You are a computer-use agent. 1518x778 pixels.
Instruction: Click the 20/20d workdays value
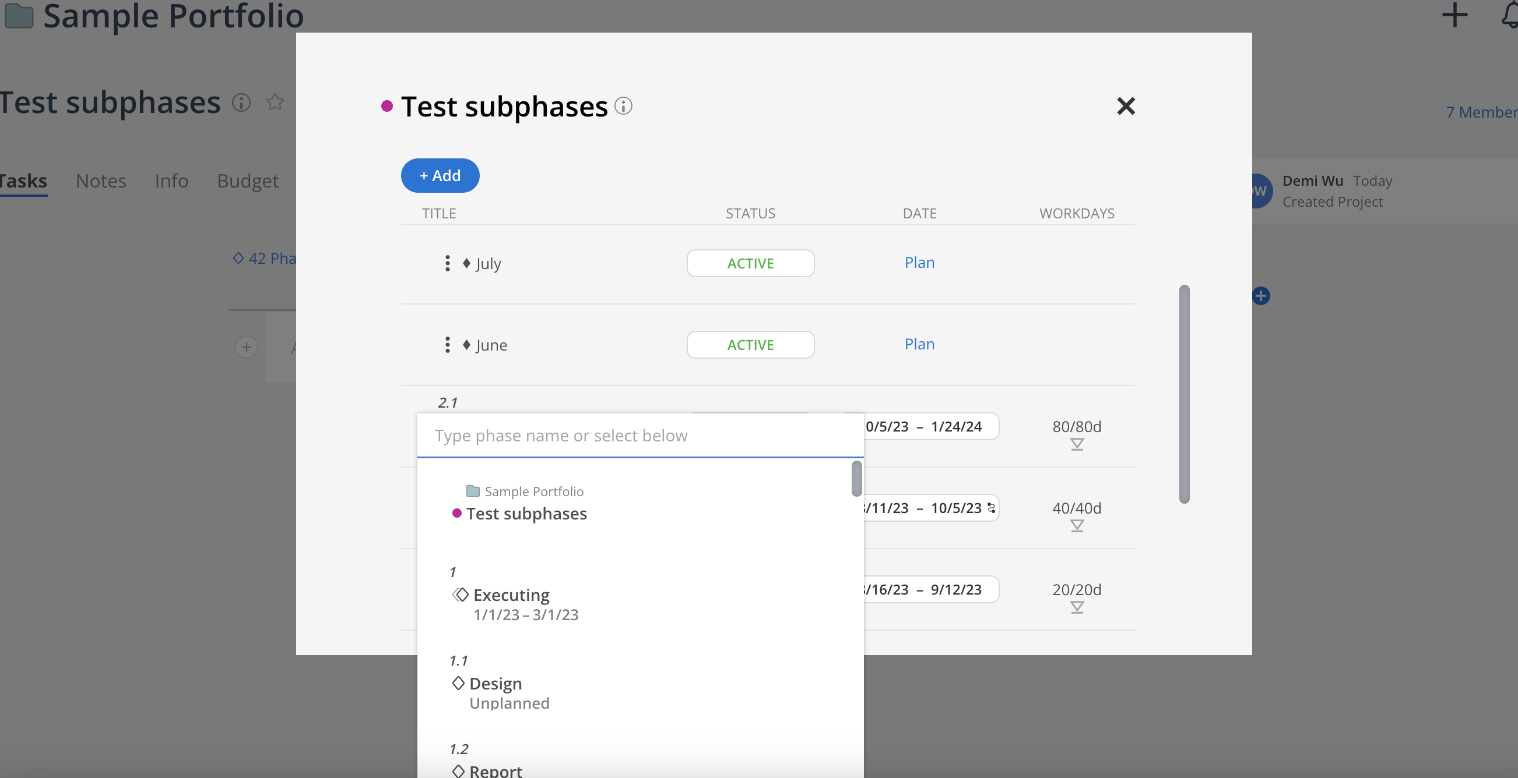coord(1077,590)
